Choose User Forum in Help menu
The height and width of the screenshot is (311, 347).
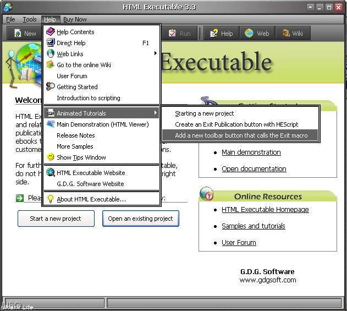pyautogui.click(x=101, y=76)
